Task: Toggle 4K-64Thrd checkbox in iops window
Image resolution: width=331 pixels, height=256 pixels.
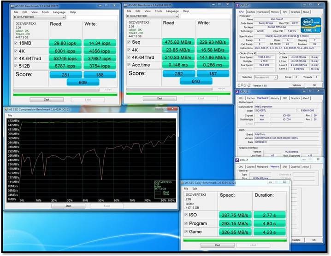Action: click(16, 58)
